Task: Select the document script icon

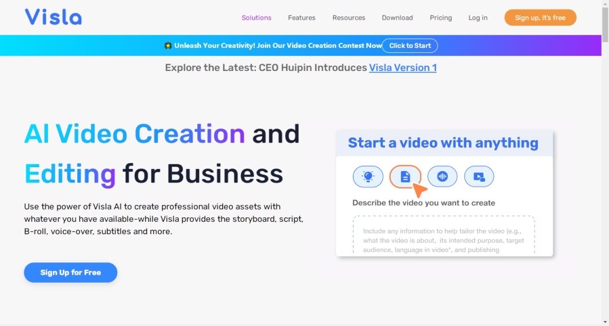Action: click(405, 176)
